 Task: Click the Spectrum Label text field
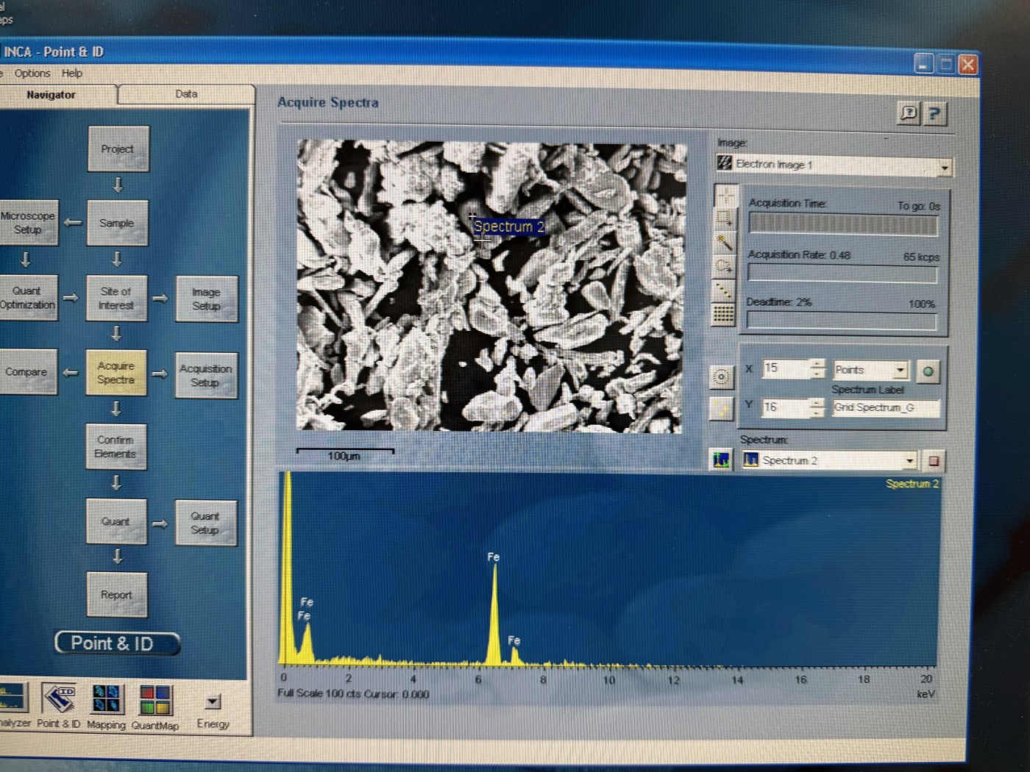click(x=886, y=408)
